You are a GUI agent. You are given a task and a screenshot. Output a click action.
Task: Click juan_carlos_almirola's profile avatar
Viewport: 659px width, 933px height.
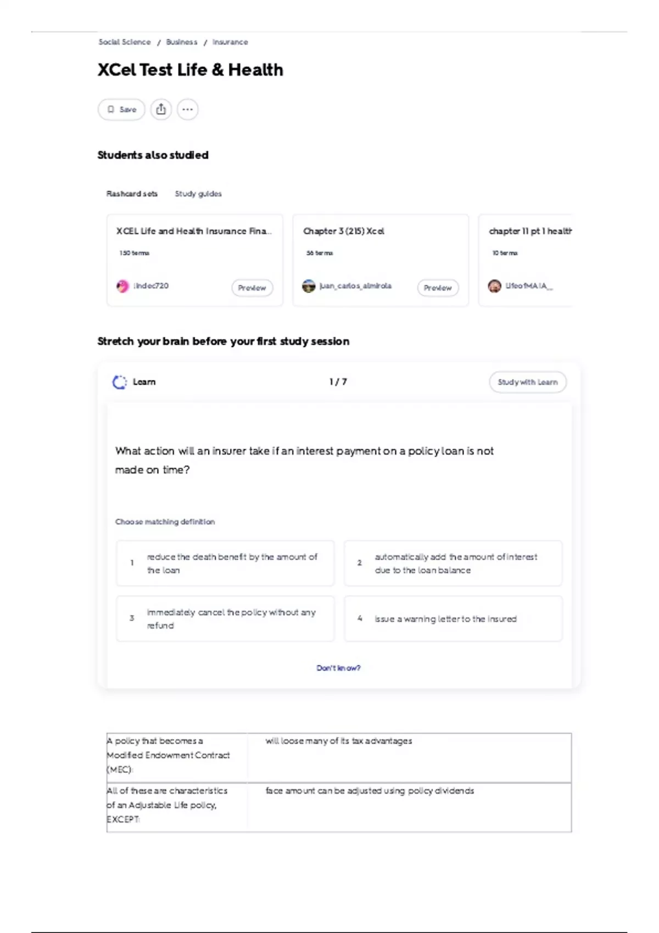point(309,286)
